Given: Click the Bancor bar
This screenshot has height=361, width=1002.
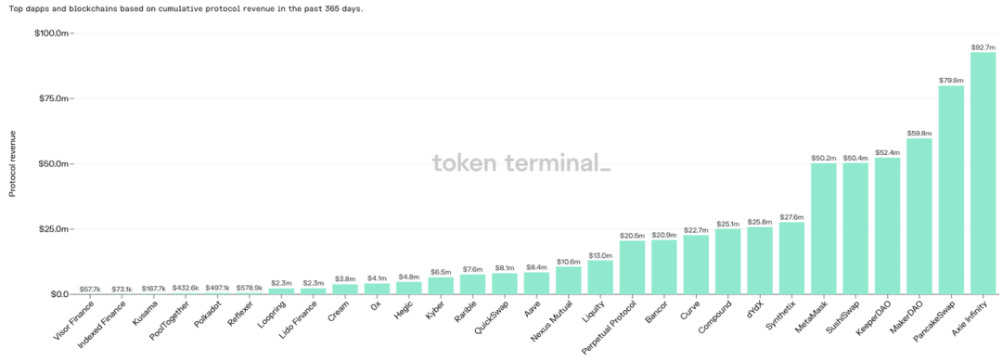Looking at the screenshot, I should [664, 266].
